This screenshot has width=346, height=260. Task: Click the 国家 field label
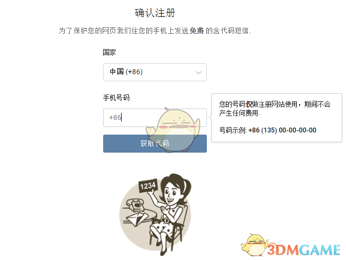point(109,52)
